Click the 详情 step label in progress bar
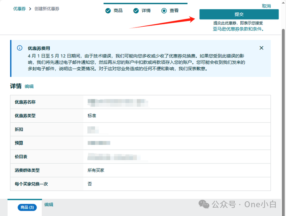 146,11
